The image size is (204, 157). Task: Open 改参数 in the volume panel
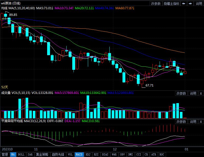181,93
